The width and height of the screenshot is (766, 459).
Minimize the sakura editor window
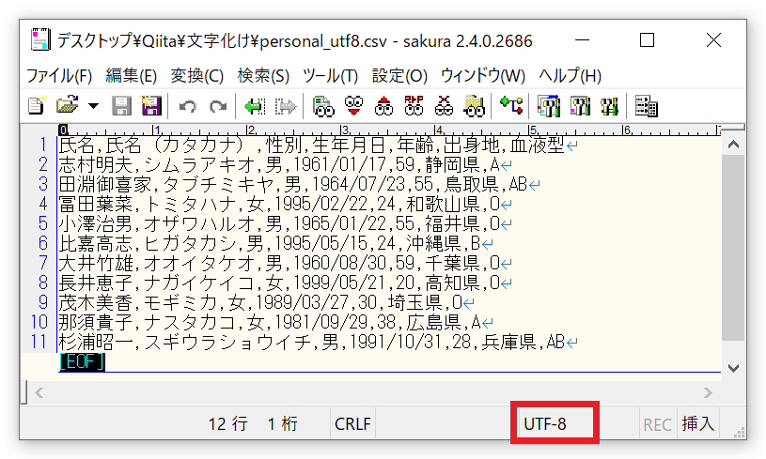(582, 40)
